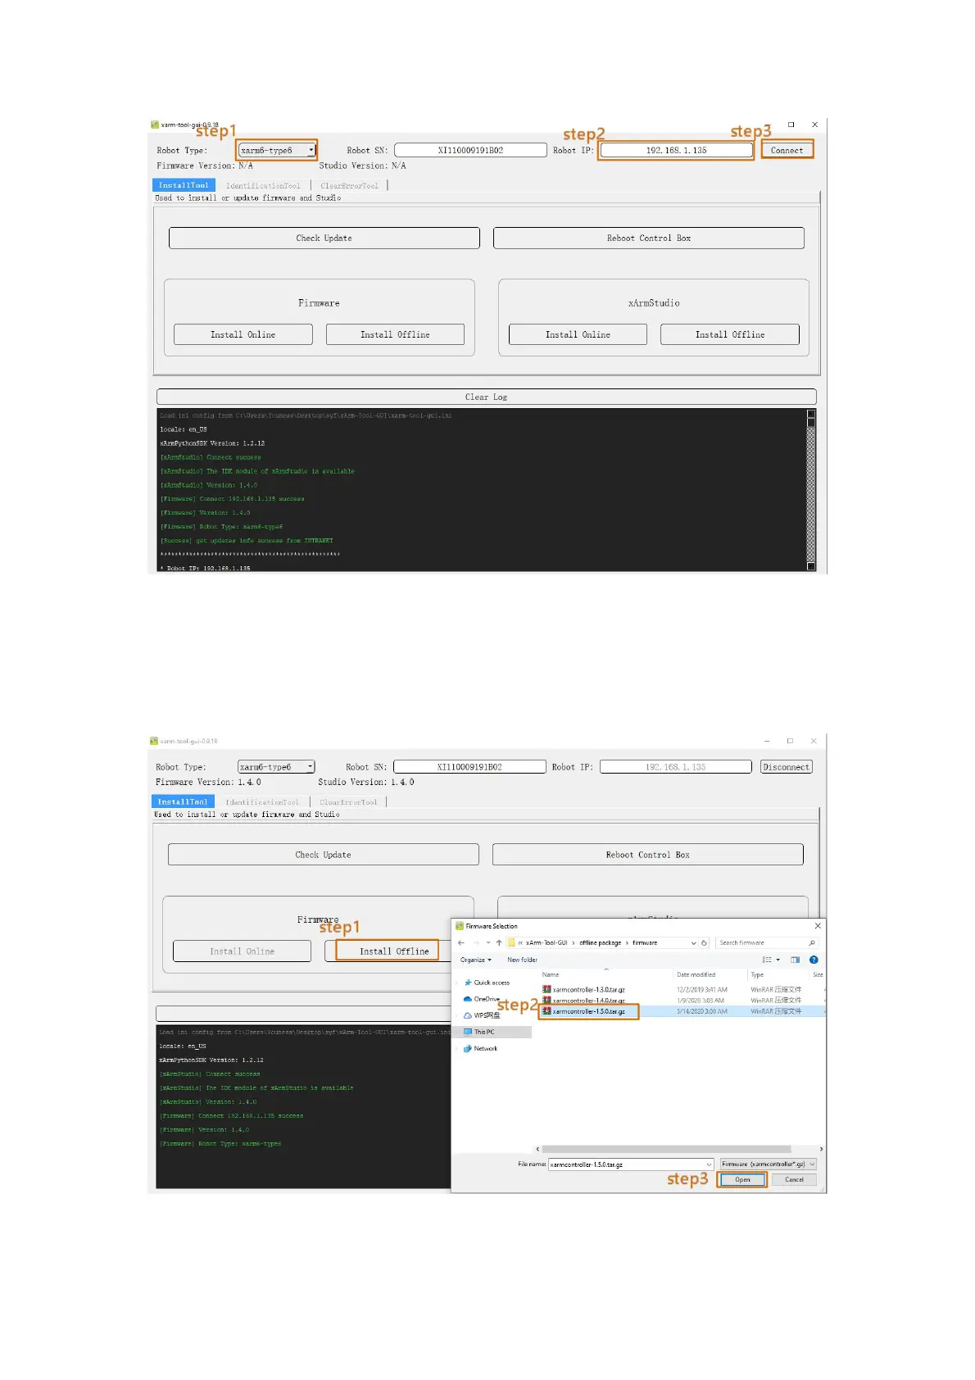Toggle the preview pane in the file dialog
The image size is (975, 1380).
coord(794,960)
